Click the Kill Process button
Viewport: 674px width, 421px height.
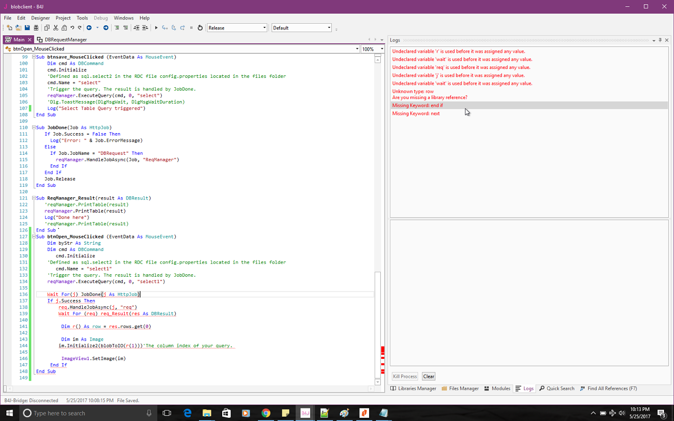pos(405,376)
